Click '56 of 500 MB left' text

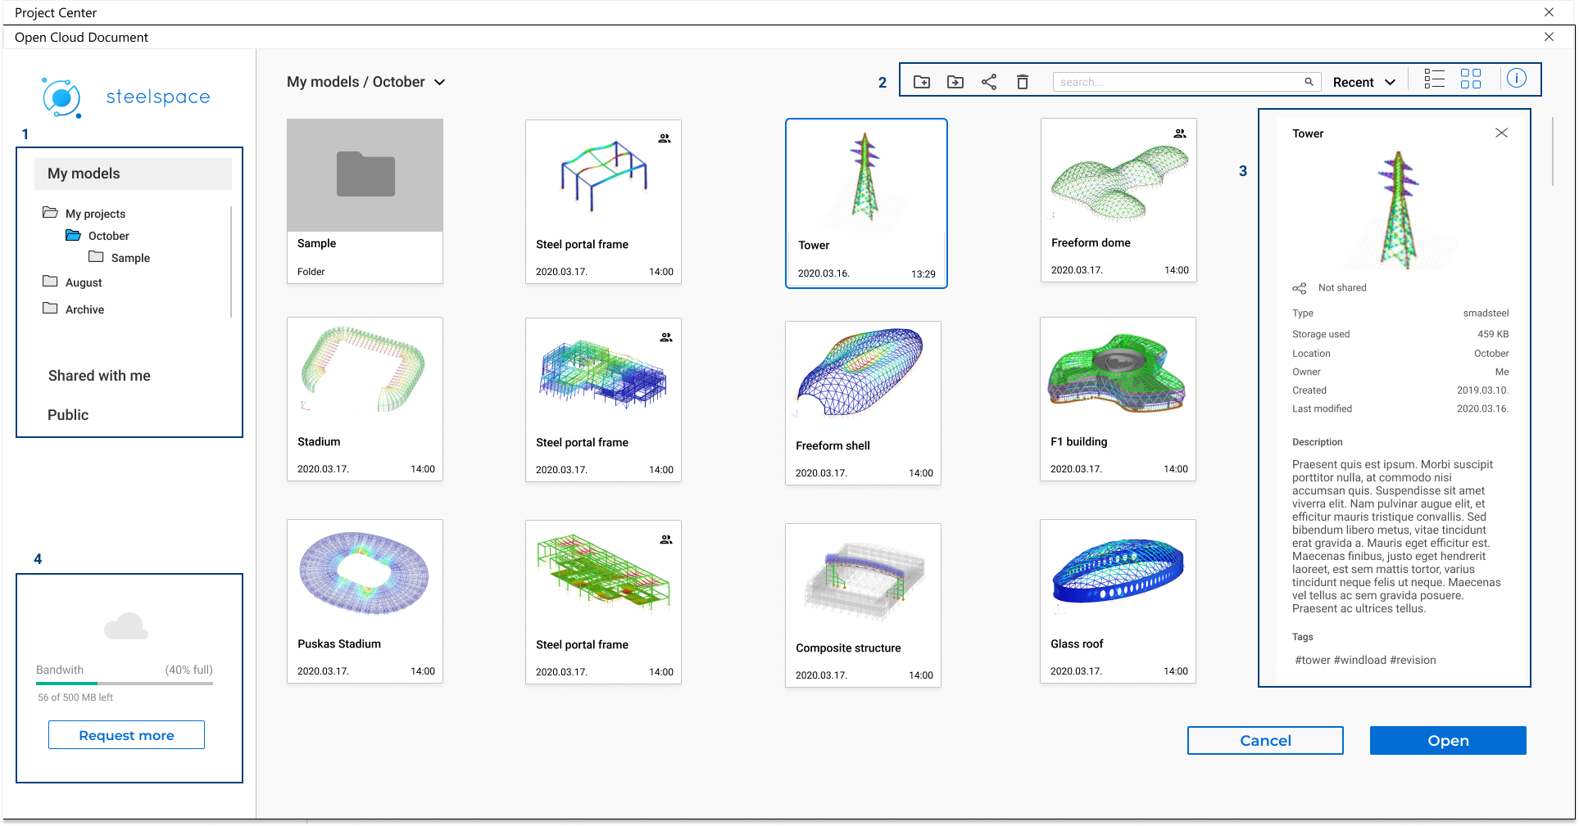click(75, 697)
